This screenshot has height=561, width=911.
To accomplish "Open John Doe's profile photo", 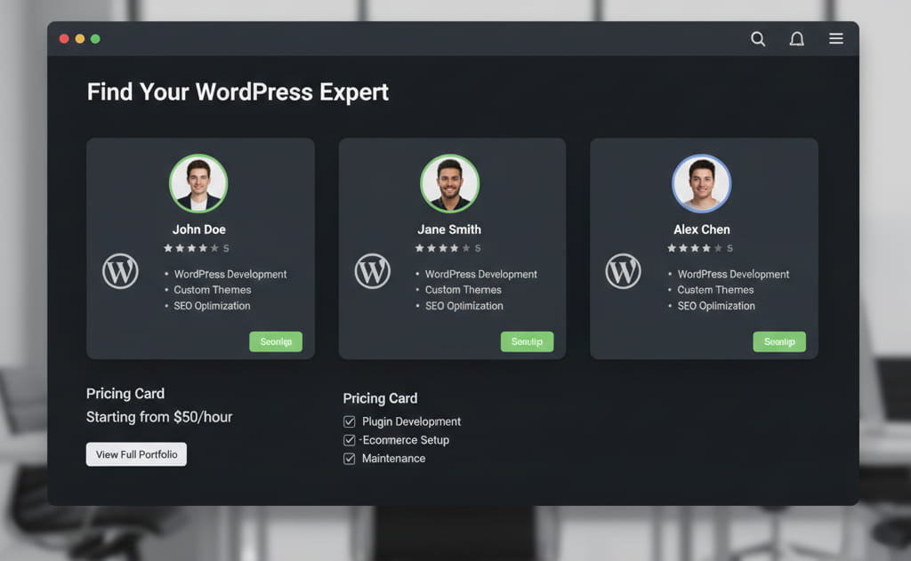I will pos(199,183).
